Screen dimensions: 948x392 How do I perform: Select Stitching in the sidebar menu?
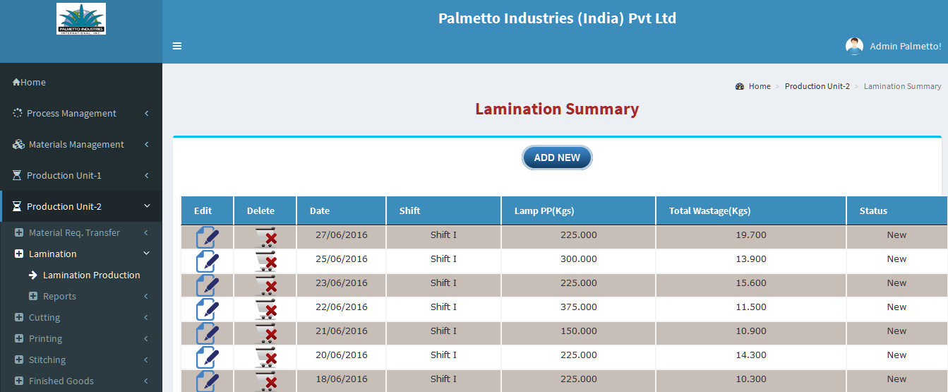click(x=47, y=360)
